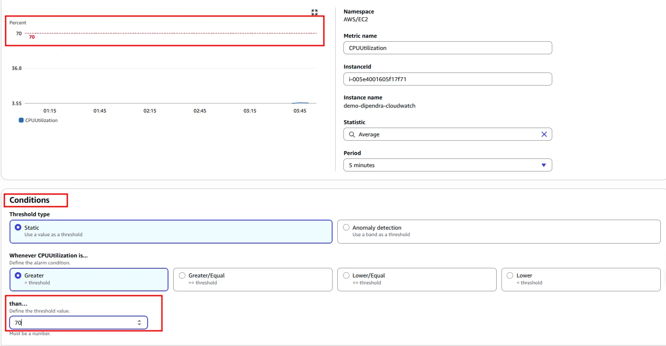The height and width of the screenshot is (346, 666).
Task: Click the Conditions section heading
Action: (30, 200)
